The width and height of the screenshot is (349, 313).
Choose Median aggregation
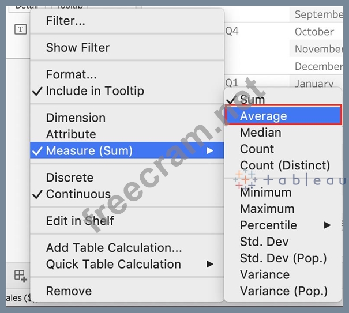tap(261, 133)
